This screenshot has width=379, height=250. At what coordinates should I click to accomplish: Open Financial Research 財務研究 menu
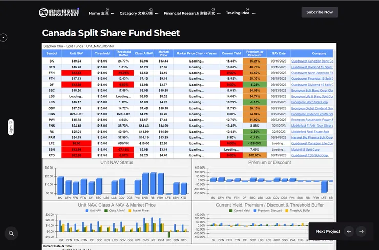coord(189,13)
